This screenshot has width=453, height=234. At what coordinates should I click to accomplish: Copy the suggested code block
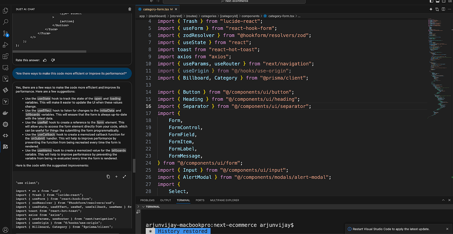click(x=108, y=177)
